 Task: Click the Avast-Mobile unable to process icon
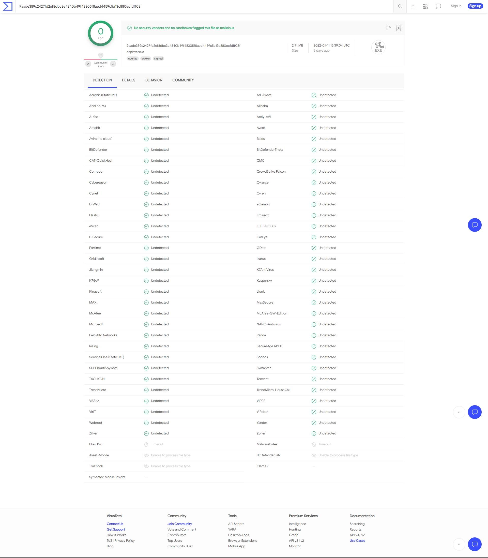click(146, 455)
